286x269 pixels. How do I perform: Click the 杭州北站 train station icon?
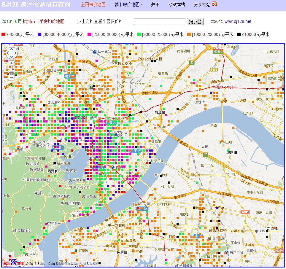[x=95, y=52]
